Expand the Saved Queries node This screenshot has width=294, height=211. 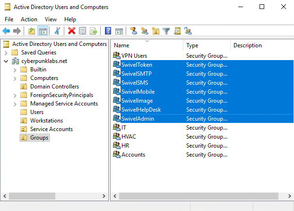tap(6, 53)
